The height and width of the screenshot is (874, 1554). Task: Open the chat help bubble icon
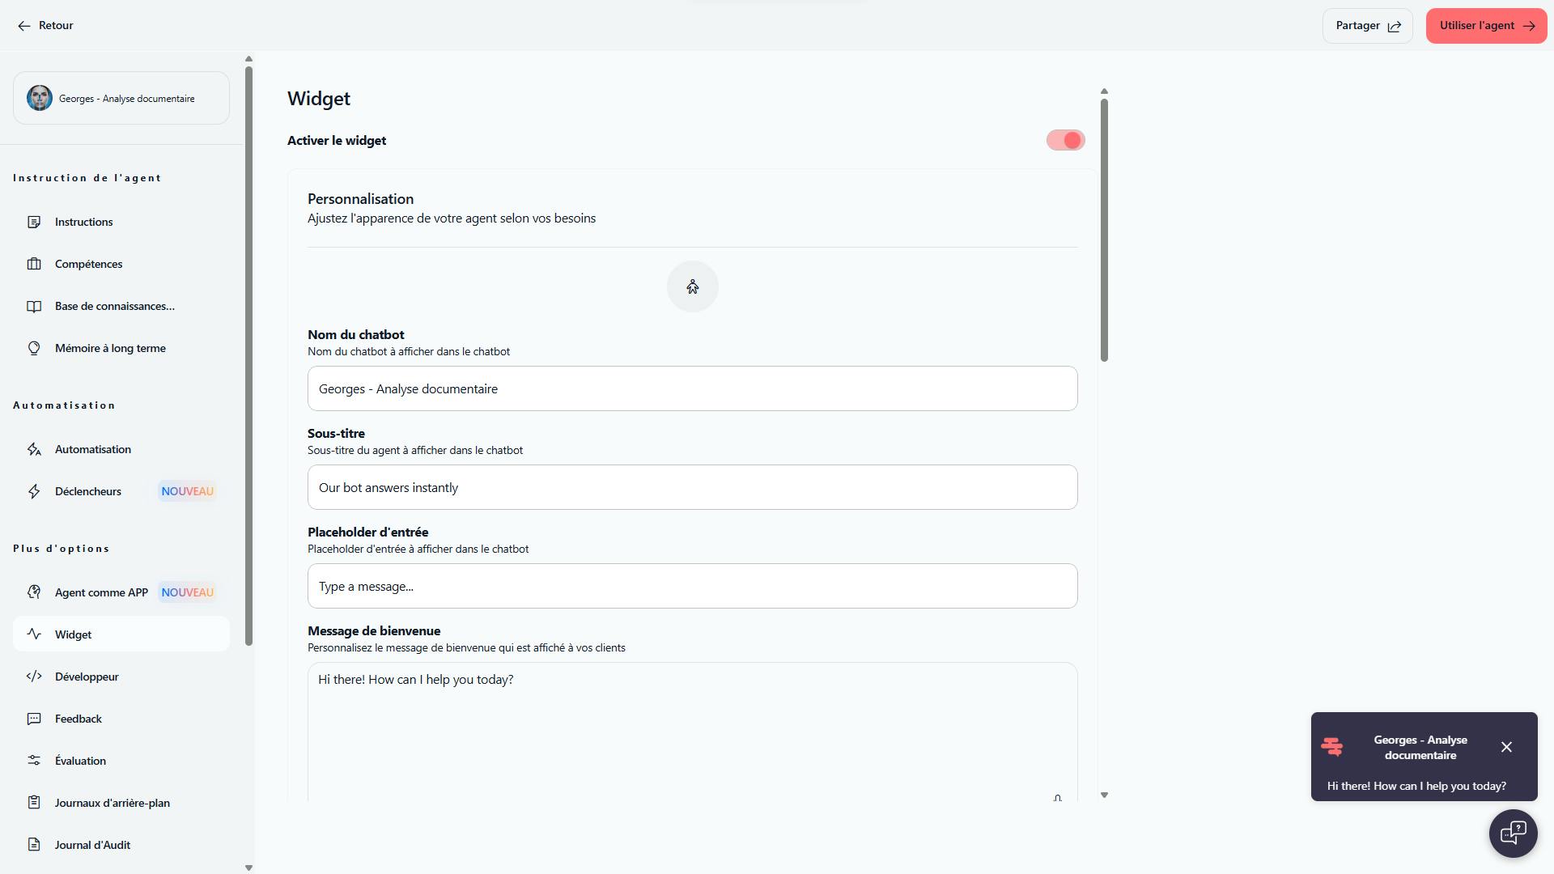point(1513,833)
